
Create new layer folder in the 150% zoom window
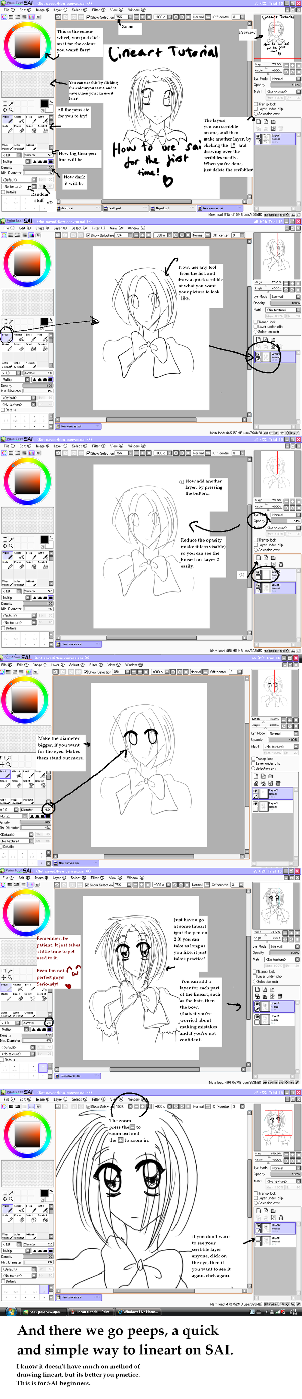[x=273, y=1210]
